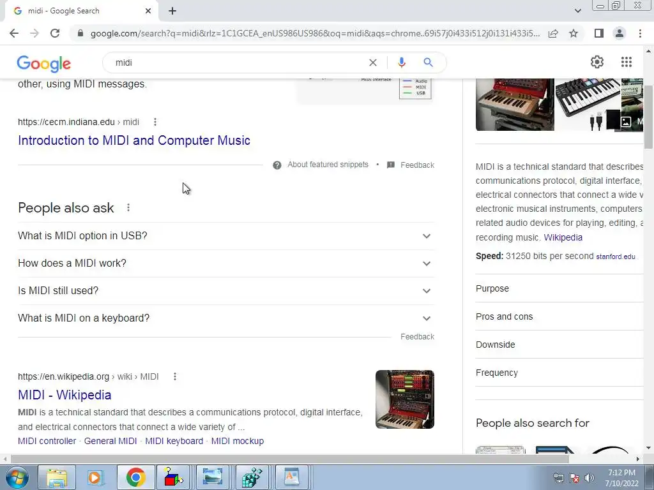Clear the search query with X

(373, 63)
